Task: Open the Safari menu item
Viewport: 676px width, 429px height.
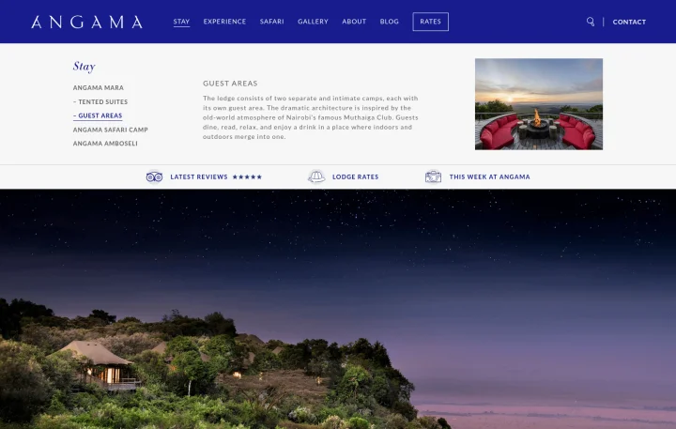Action: [271, 22]
